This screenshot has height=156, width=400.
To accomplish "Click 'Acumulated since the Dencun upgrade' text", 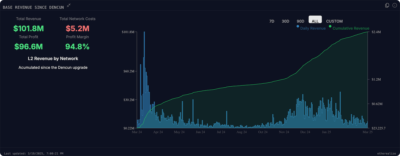I will 53,67.
